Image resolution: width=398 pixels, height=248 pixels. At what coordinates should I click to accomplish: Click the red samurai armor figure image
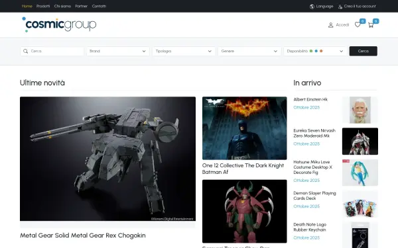pos(244,212)
